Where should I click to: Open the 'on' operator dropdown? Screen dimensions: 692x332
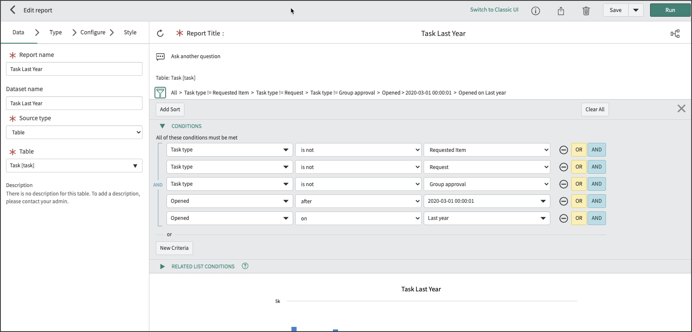coord(358,218)
